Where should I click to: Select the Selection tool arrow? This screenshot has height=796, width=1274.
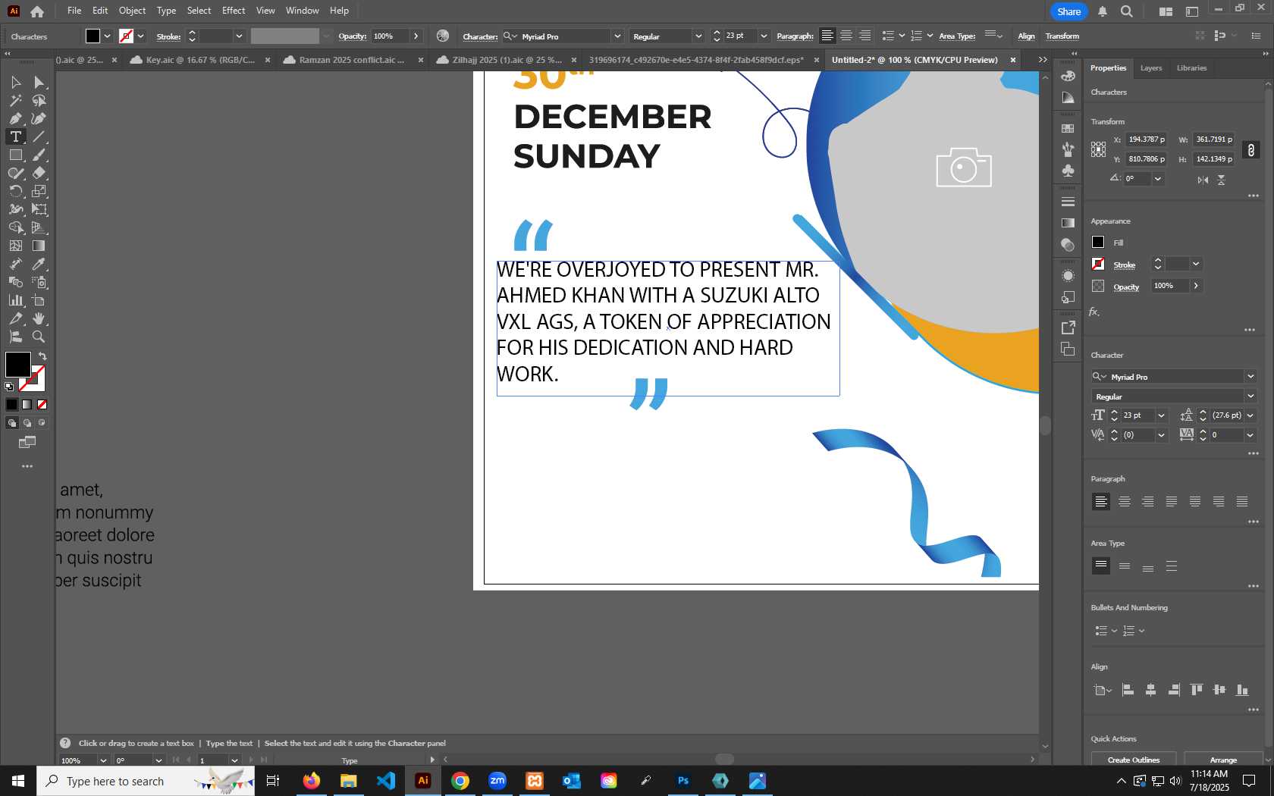[15, 82]
